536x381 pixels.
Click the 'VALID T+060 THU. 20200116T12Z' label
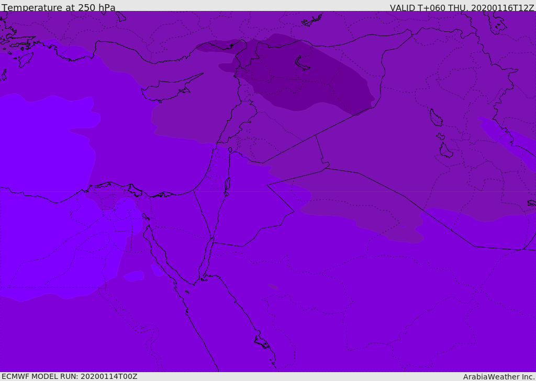pyautogui.click(x=462, y=7)
